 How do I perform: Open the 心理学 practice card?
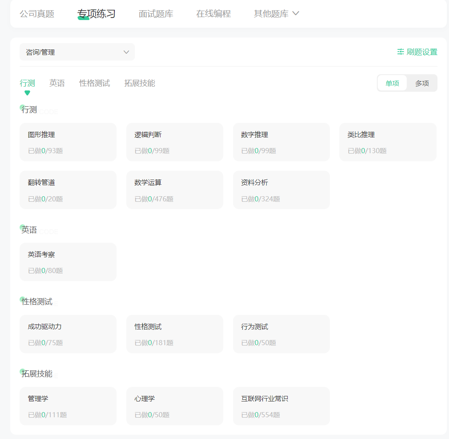(175, 406)
